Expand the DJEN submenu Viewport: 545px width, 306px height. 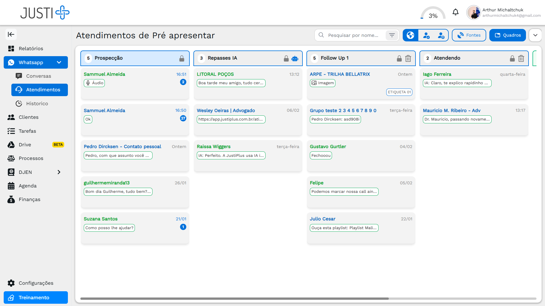(59, 172)
